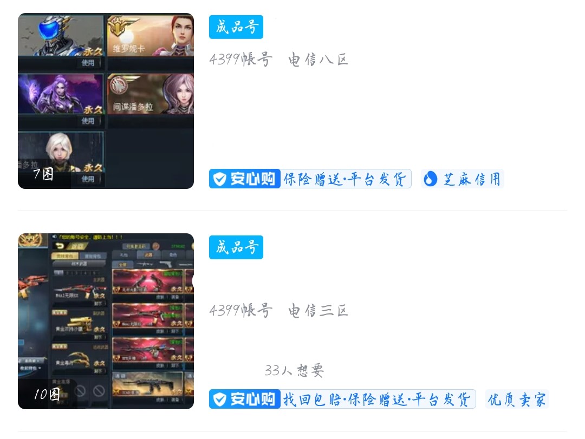This screenshot has height=439, width=585.
Task: Click the blue-helmet robot character image
Action: tap(61, 35)
